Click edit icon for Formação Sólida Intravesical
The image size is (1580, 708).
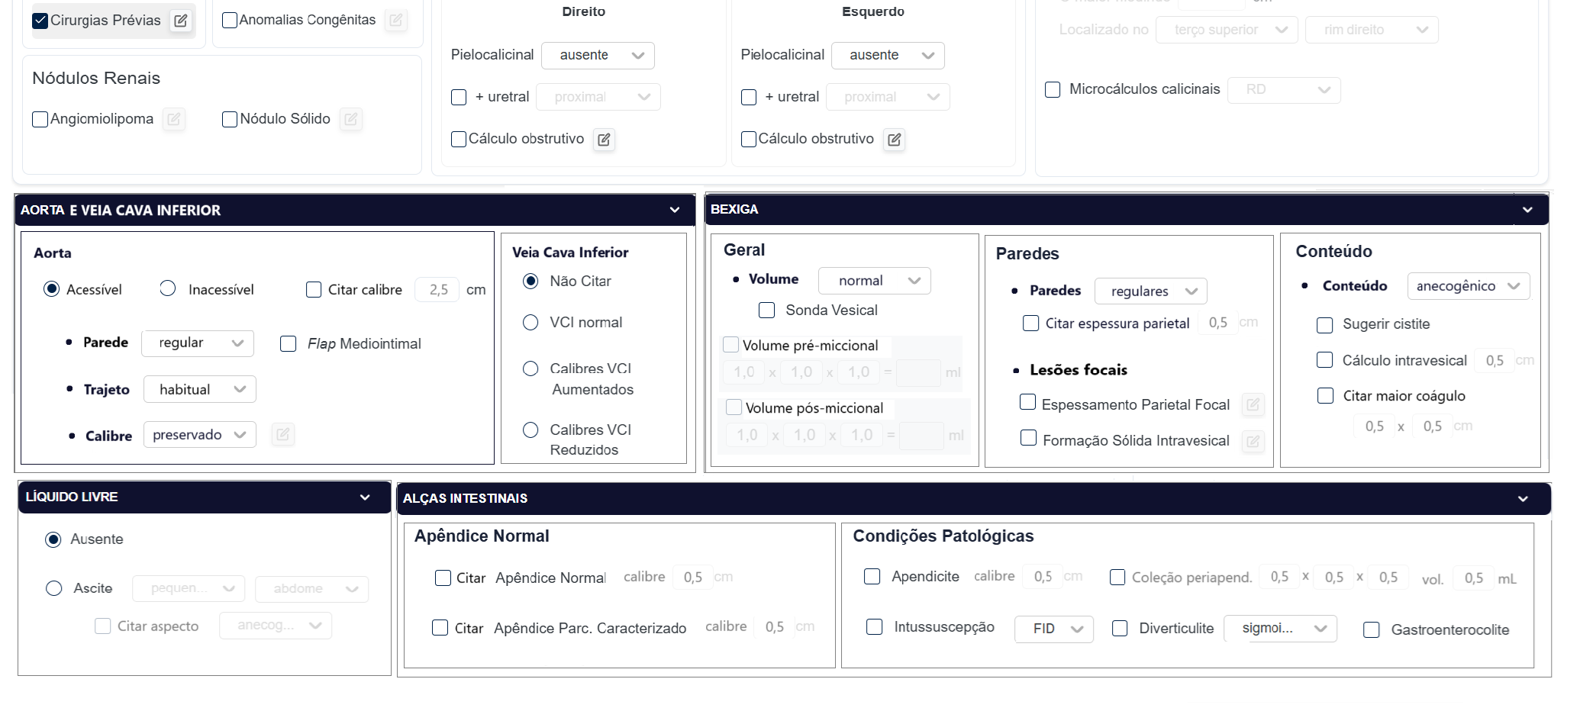coord(1253,441)
